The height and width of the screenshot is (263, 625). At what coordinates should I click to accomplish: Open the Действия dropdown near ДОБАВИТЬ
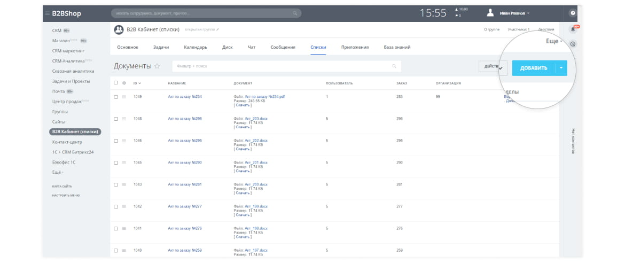coord(493,67)
